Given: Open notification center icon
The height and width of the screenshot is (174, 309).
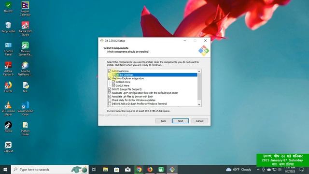Looking at the screenshot, I should click(301, 170).
